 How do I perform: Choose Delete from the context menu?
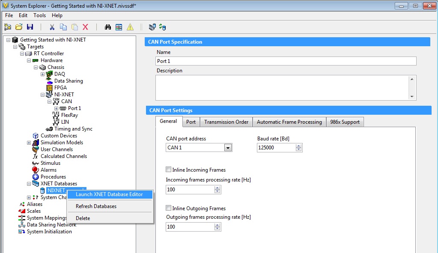click(110, 218)
